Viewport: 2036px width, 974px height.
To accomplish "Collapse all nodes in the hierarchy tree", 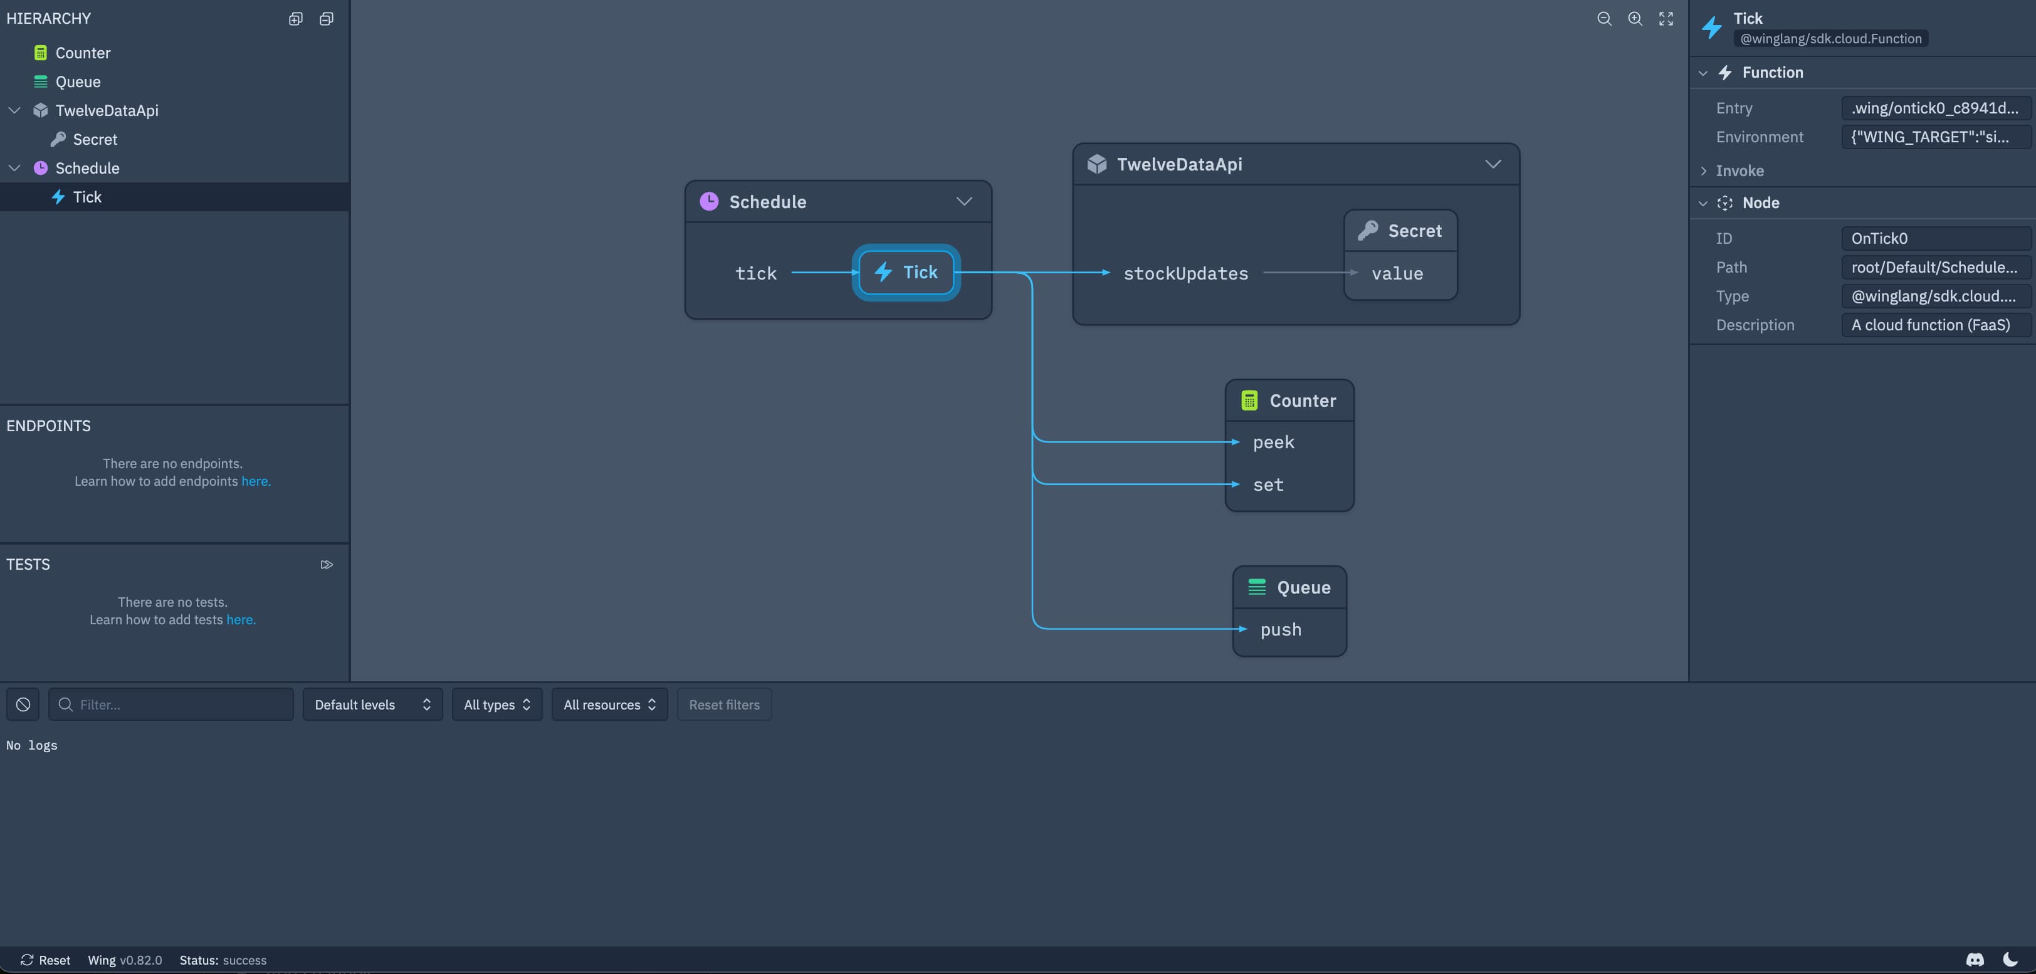I will tap(327, 18).
